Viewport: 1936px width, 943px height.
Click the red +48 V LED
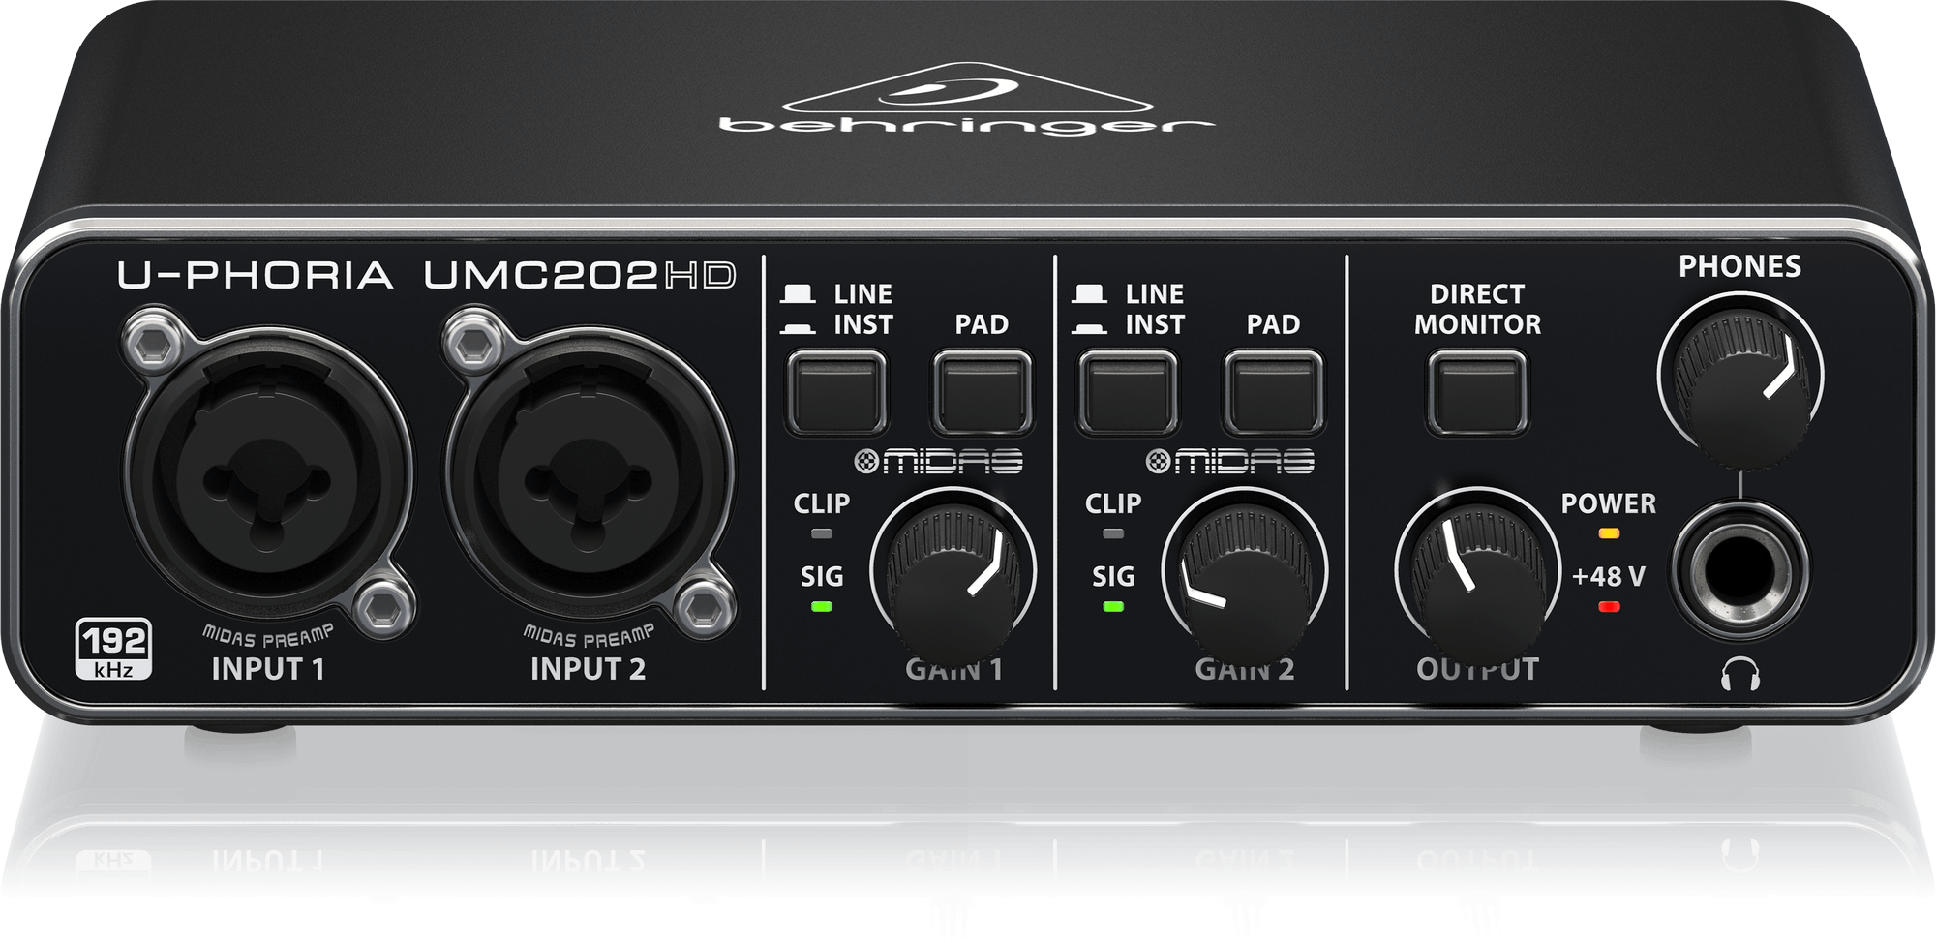(1608, 607)
